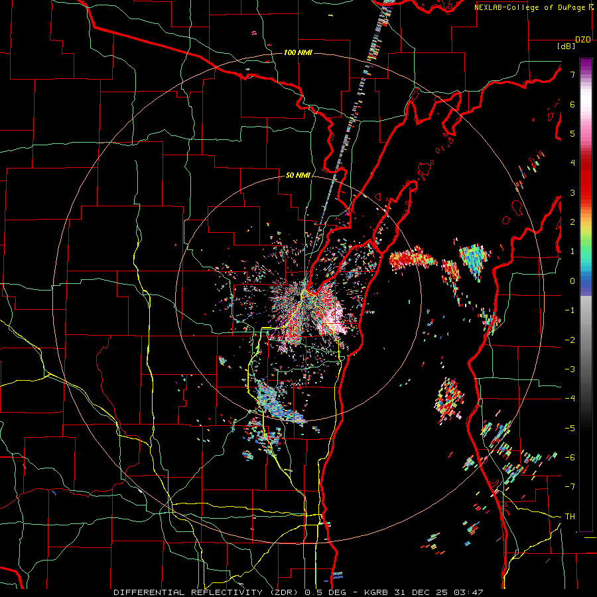597x597 pixels.
Task: Select the -2 dB scale value
Action: click(x=570, y=340)
